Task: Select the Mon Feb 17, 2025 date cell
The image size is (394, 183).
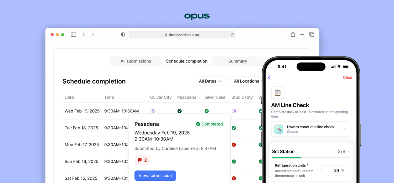Action: click(82, 145)
